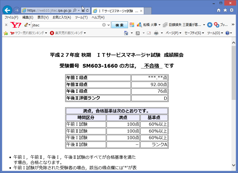238x173 pixels.
Task: Open the settings gear icon at top right
Action: tap(232, 10)
